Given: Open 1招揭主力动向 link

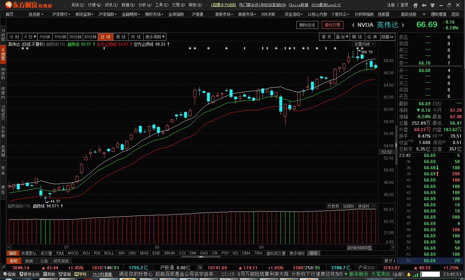Looking at the screenshot, I should pos(223,5).
